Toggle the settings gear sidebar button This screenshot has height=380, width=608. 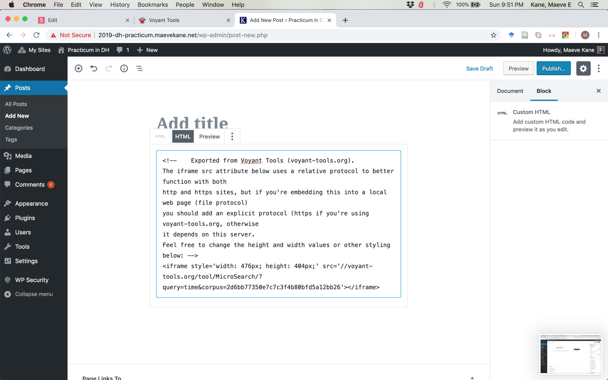583,68
